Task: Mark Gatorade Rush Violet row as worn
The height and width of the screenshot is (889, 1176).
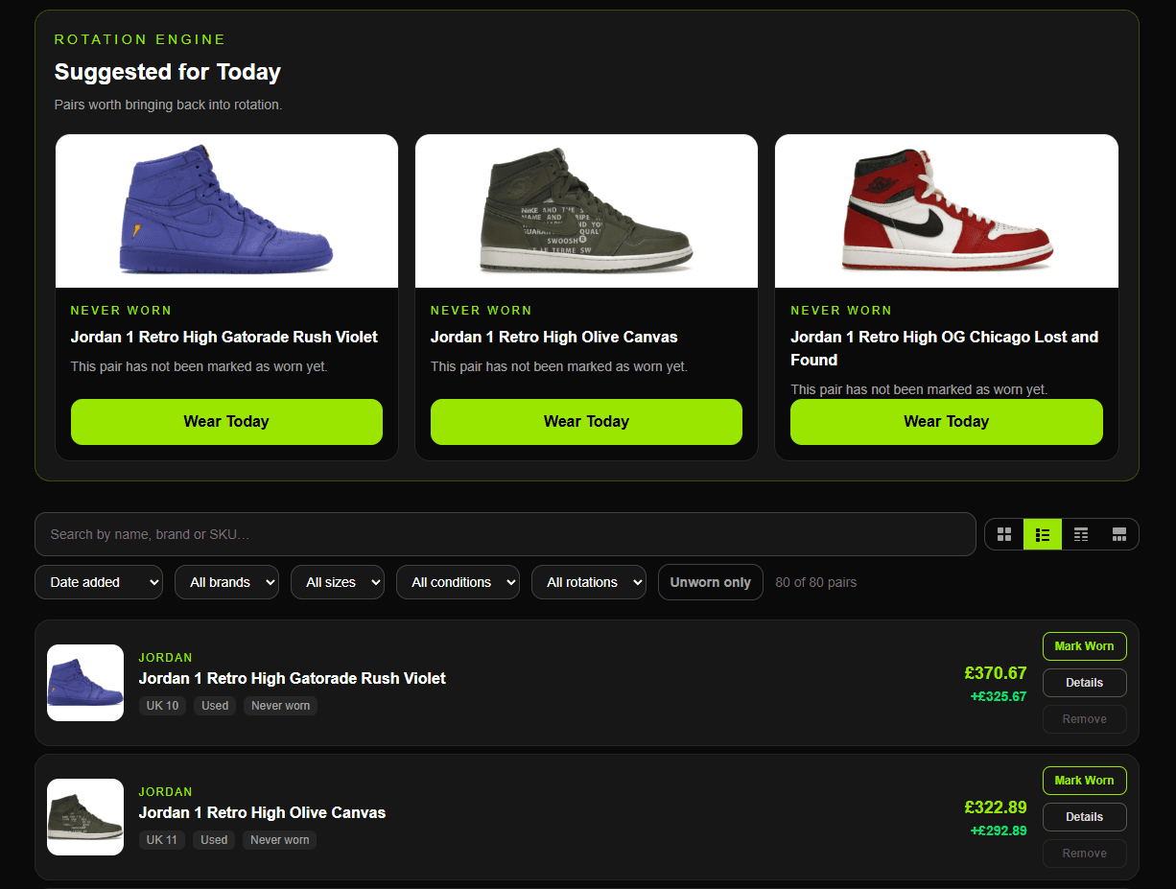Action: click(1085, 646)
